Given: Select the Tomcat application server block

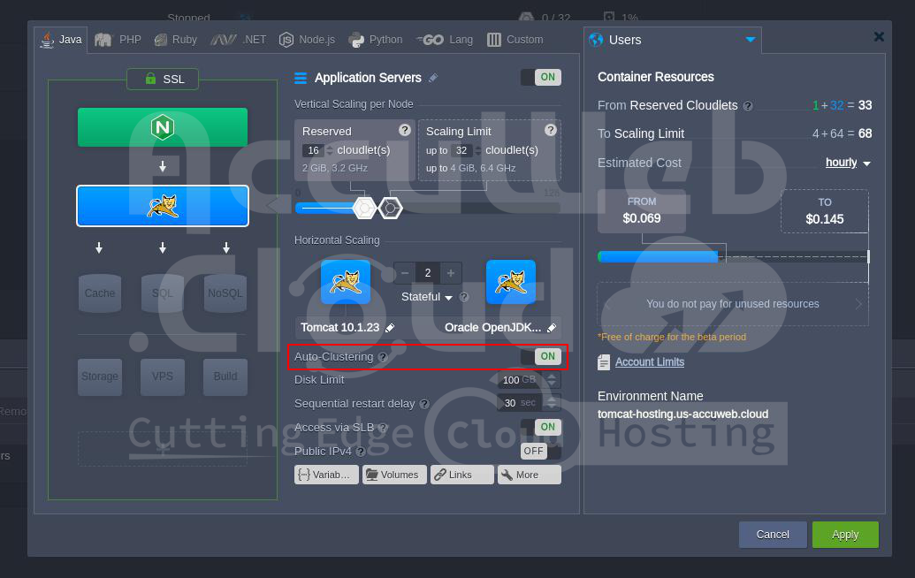Looking at the screenshot, I should click(x=163, y=206).
